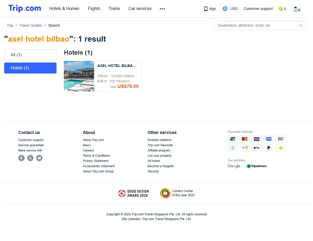Select the Hotels (1) filter tab

pos(30,68)
